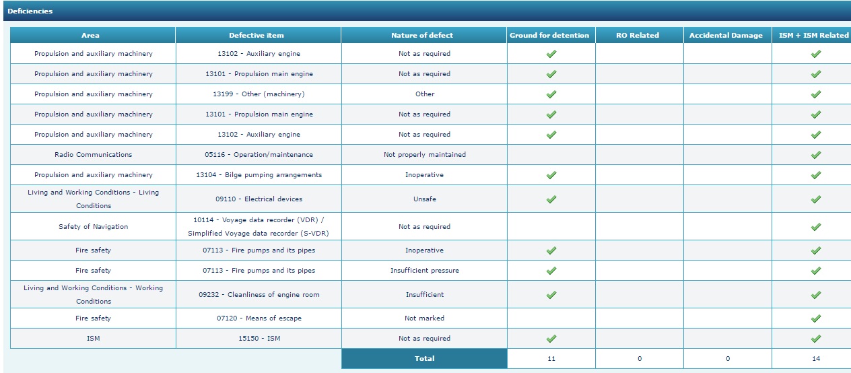The height and width of the screenshot is (373, 851).
Task: Click the ISM Related checkmark for Radio Communications row
Action: (x=816, y=155)
